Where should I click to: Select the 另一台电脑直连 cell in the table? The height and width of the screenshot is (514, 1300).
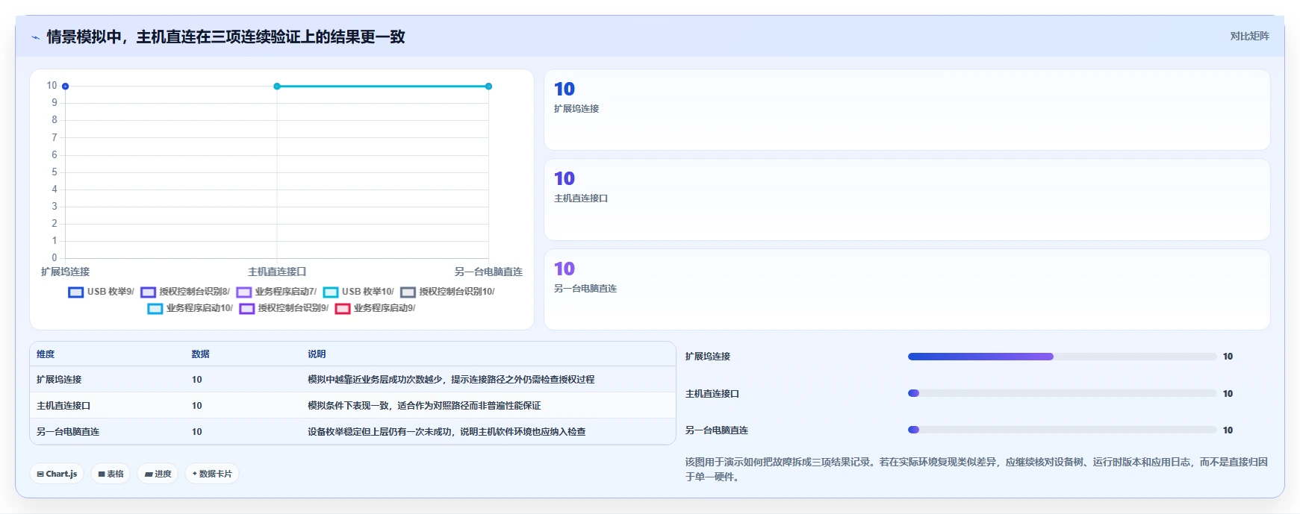coord(68,432)
